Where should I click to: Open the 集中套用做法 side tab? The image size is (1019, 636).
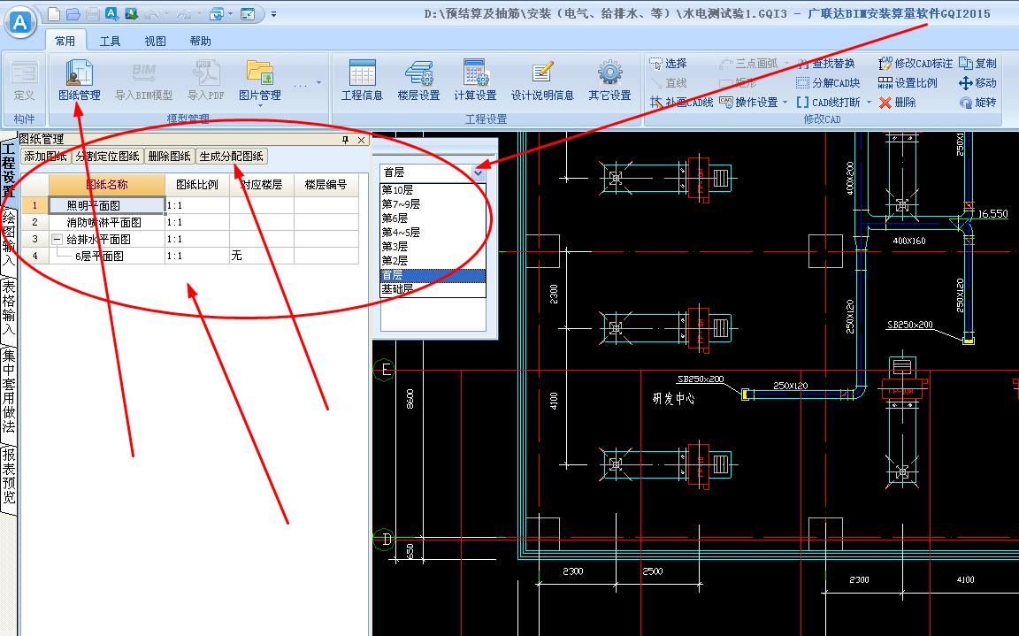tap(9, 391)
